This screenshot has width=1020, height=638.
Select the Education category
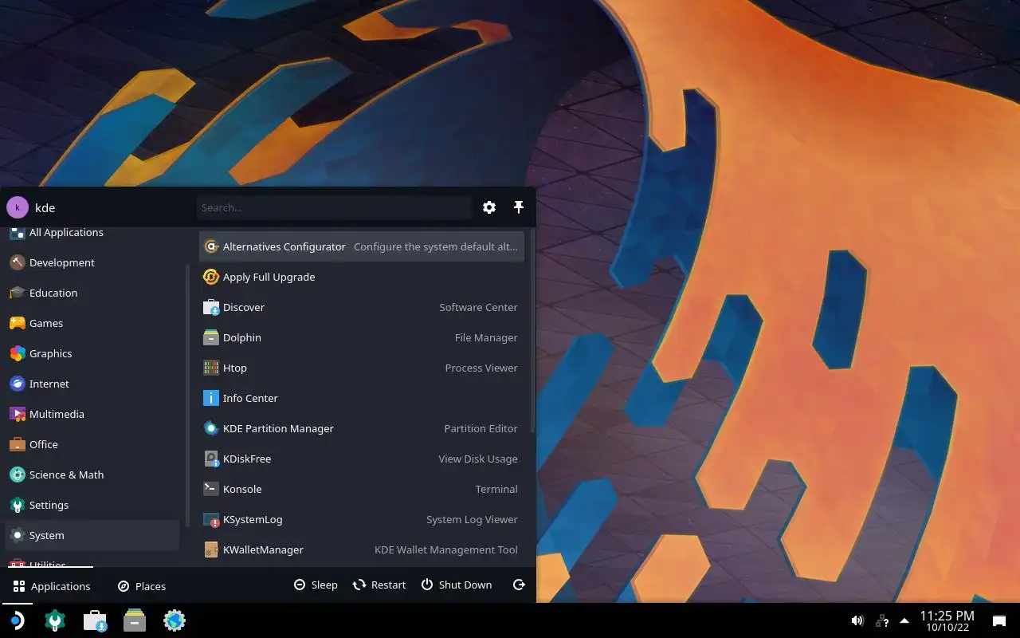[92, 293]
